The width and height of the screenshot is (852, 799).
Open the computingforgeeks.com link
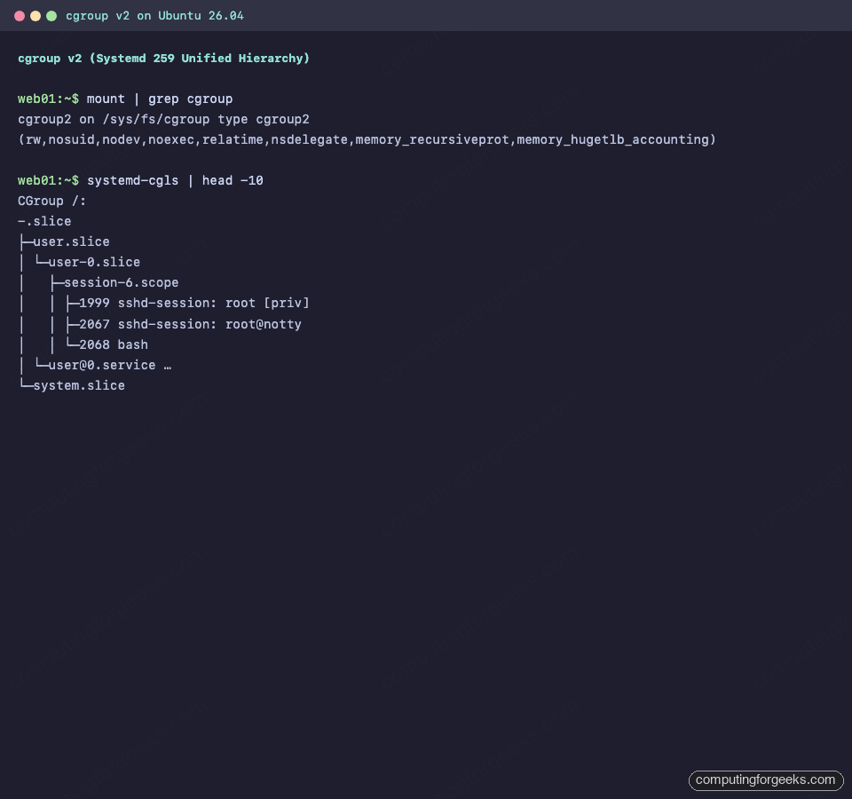[x=765, y=780]
